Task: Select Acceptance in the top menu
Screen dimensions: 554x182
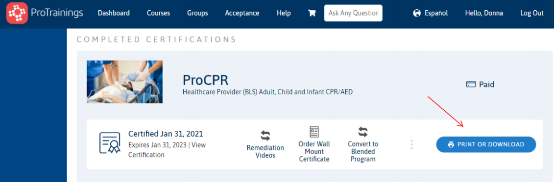Action: click(x=242, y=13)
